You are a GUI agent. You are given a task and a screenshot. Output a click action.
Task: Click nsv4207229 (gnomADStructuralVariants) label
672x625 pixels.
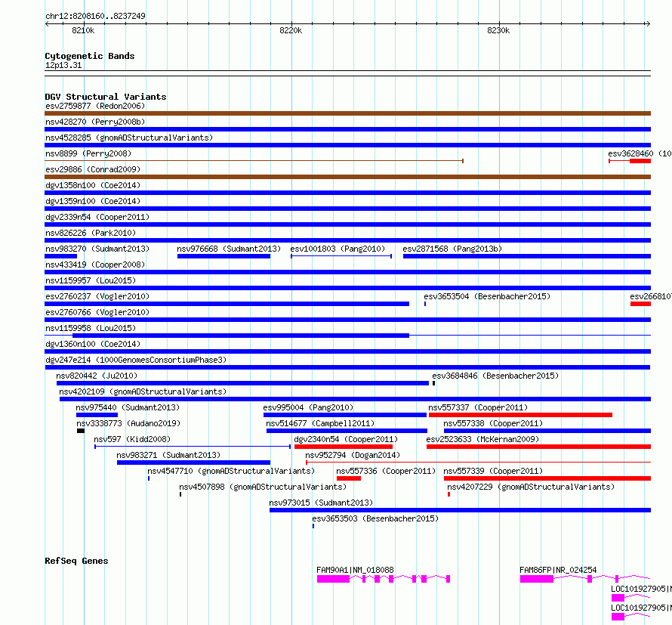click(x=531, y=487)
